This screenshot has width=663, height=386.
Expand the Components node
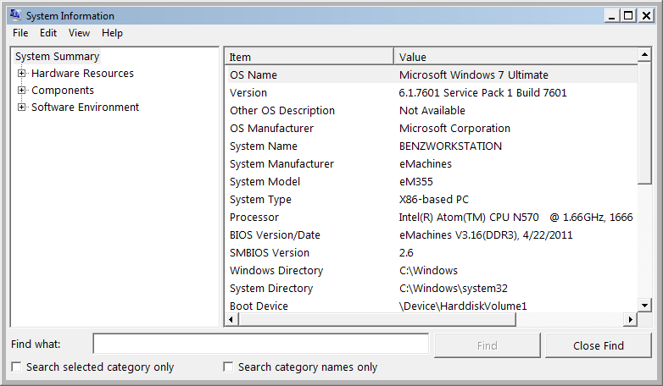point(21,90)
